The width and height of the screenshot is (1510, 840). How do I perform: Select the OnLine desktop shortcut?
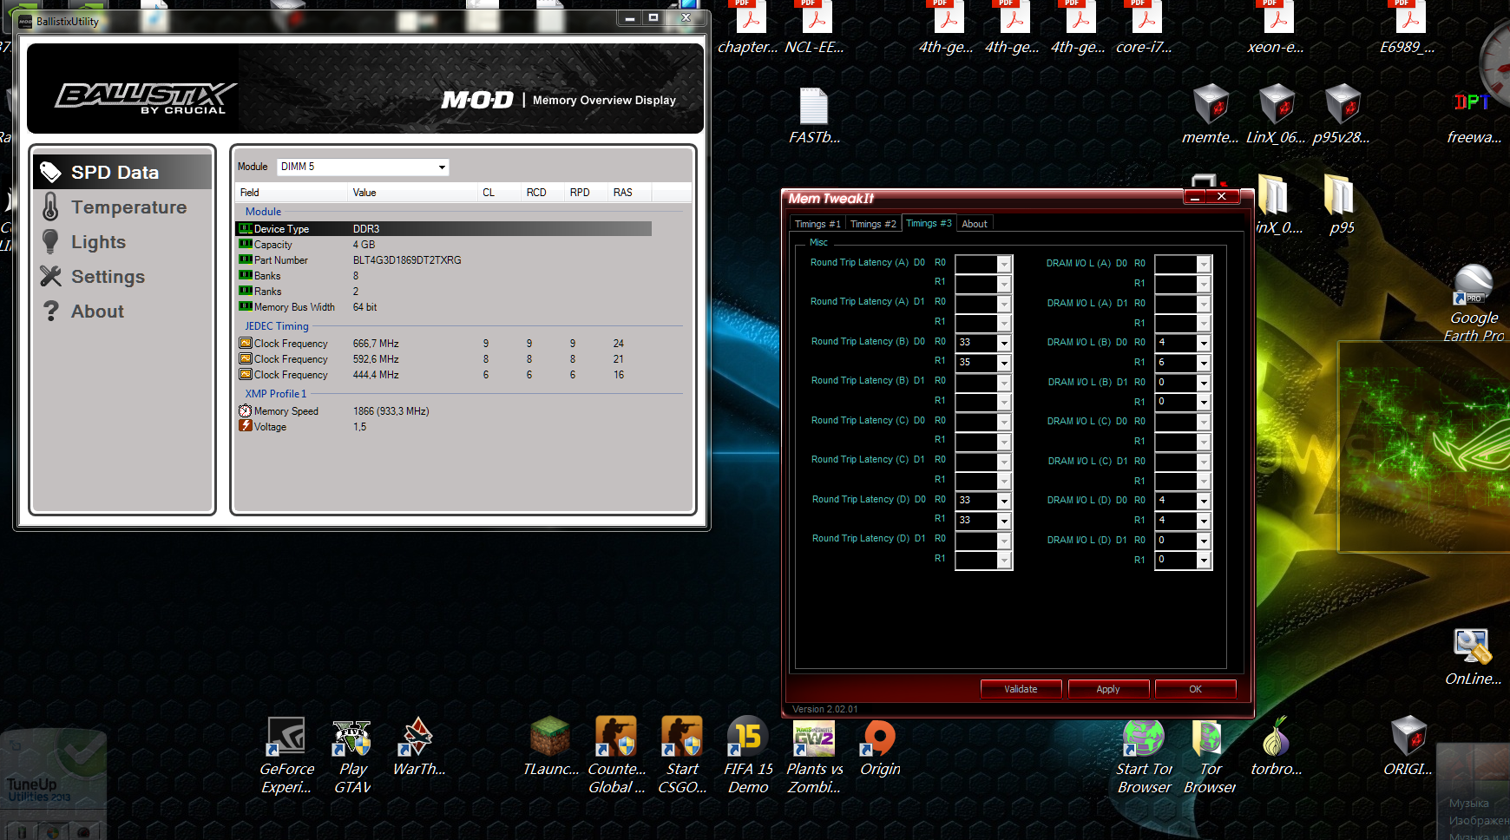coord(1474,658)
